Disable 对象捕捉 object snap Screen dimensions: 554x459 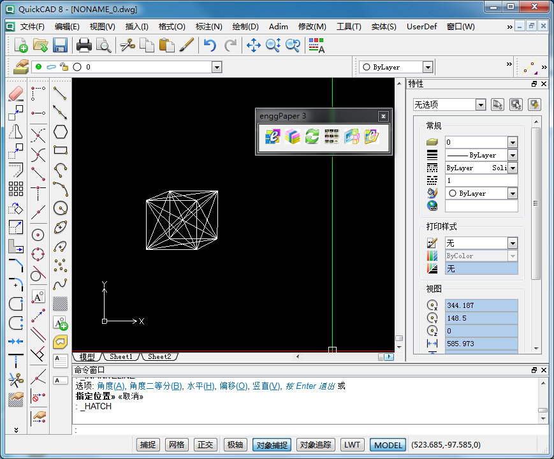click(x=271, y=444)
